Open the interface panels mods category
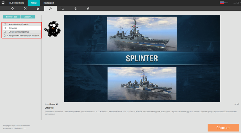Image resolution: width=241 pixels, height=133 pixels. [x=38, y=9]
